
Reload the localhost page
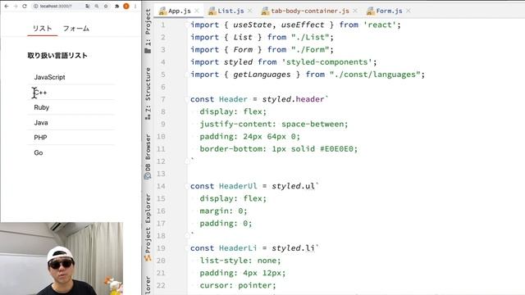point(25,6)
